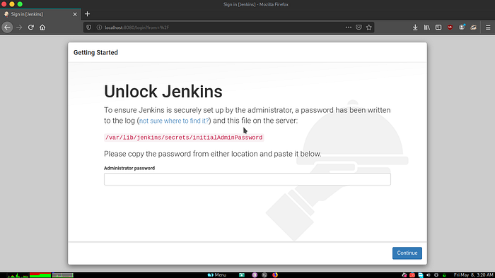Image resolution: width=495 pixels, height=278 pixels.
Task: Click the gray round X taskbar icon
Action: [x=264, y=275]
